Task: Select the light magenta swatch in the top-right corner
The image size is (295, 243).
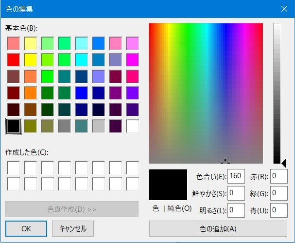Action: (133, 43)
